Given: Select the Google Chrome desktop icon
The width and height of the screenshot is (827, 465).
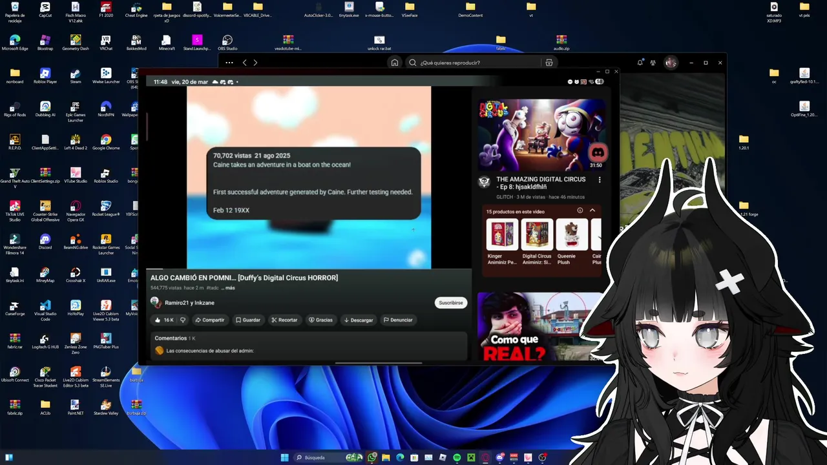Looking at the screenshot, I should (x=106, y=143).
